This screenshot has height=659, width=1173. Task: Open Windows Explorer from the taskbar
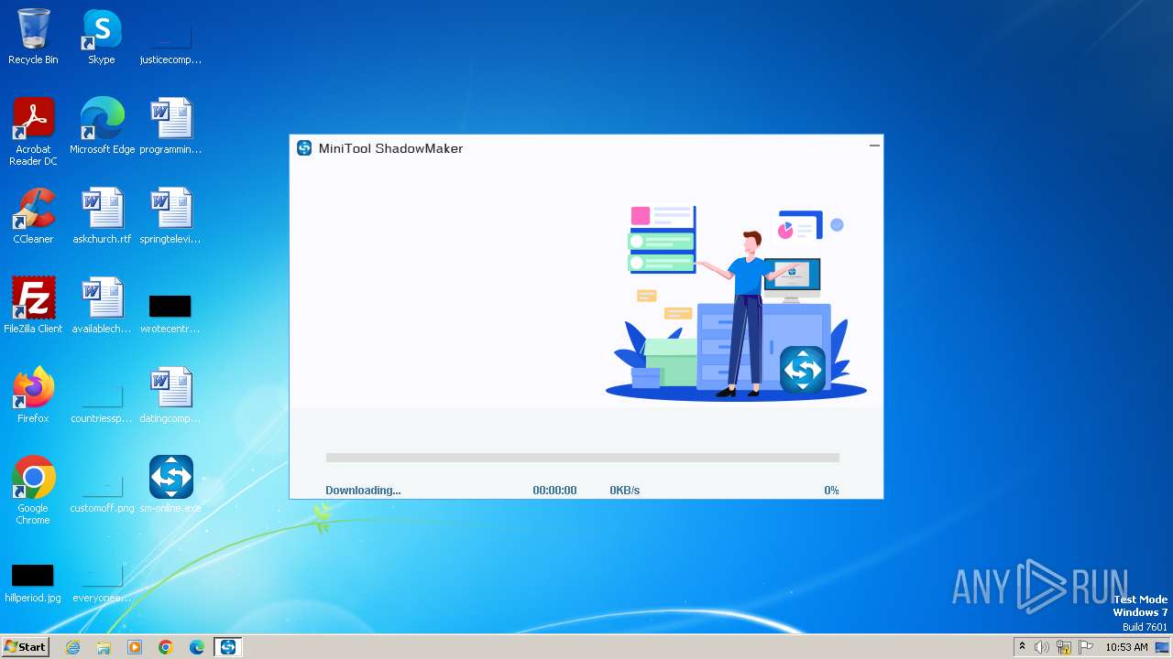click(104, 647)
